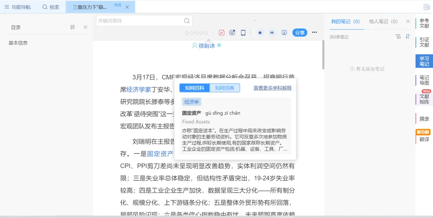Open the export citation icon
The image size is (433, 218).
[x=232, y=33]
